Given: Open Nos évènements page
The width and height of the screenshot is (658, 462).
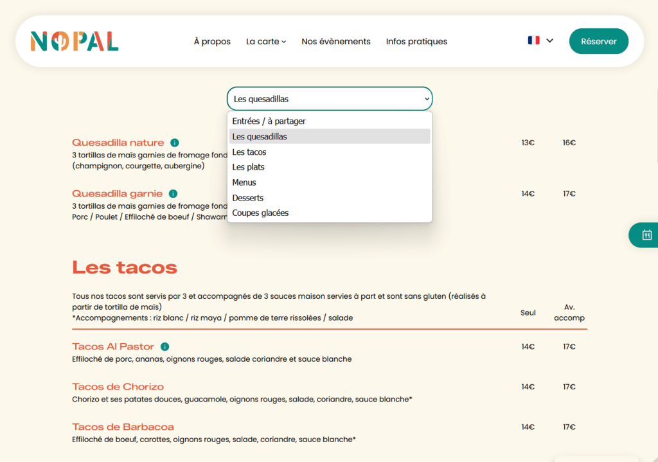Looking at the screenshot, I should pos(336,42).
